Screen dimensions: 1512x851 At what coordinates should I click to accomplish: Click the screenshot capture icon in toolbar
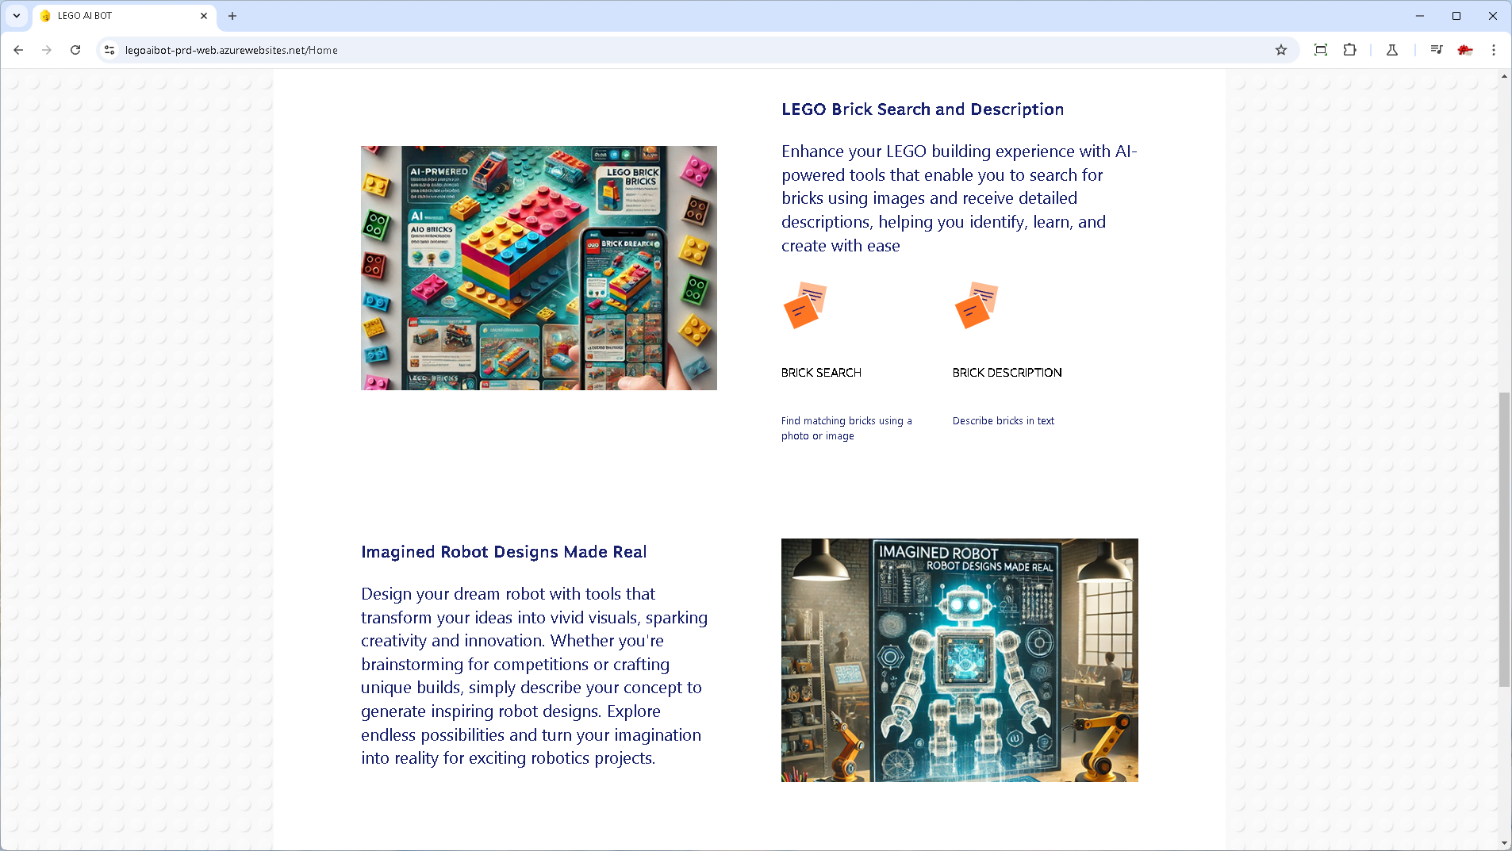pos(1321,50)
